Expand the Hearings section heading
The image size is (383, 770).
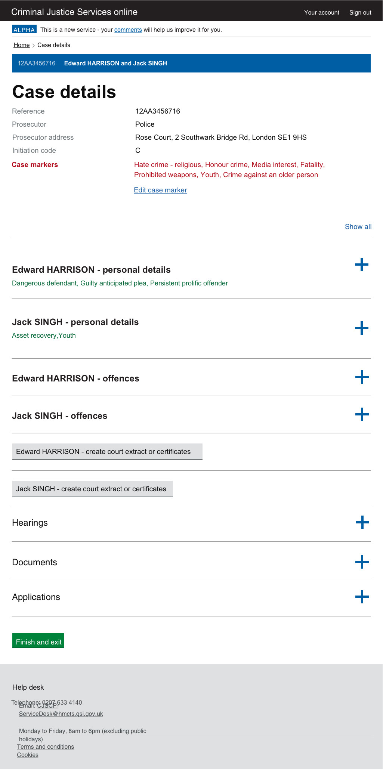pyautogui.click(x=30, y=523)
